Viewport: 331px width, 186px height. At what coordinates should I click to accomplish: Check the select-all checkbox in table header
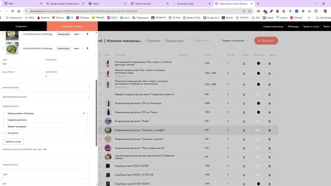click(100, 55)
